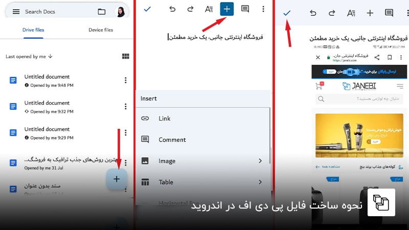This screenshot has width=409, height=230.
Task: Place cursor in the Persian heading of middle editor
Action: (x=215, y=37)
